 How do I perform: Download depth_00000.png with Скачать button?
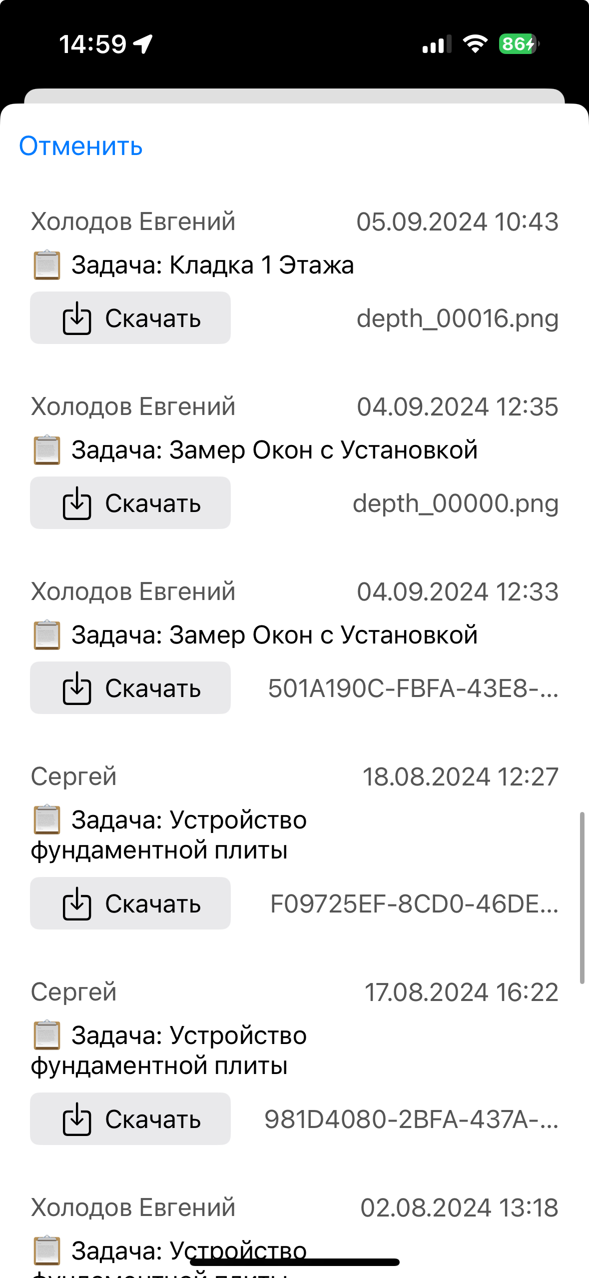point(130,503)
